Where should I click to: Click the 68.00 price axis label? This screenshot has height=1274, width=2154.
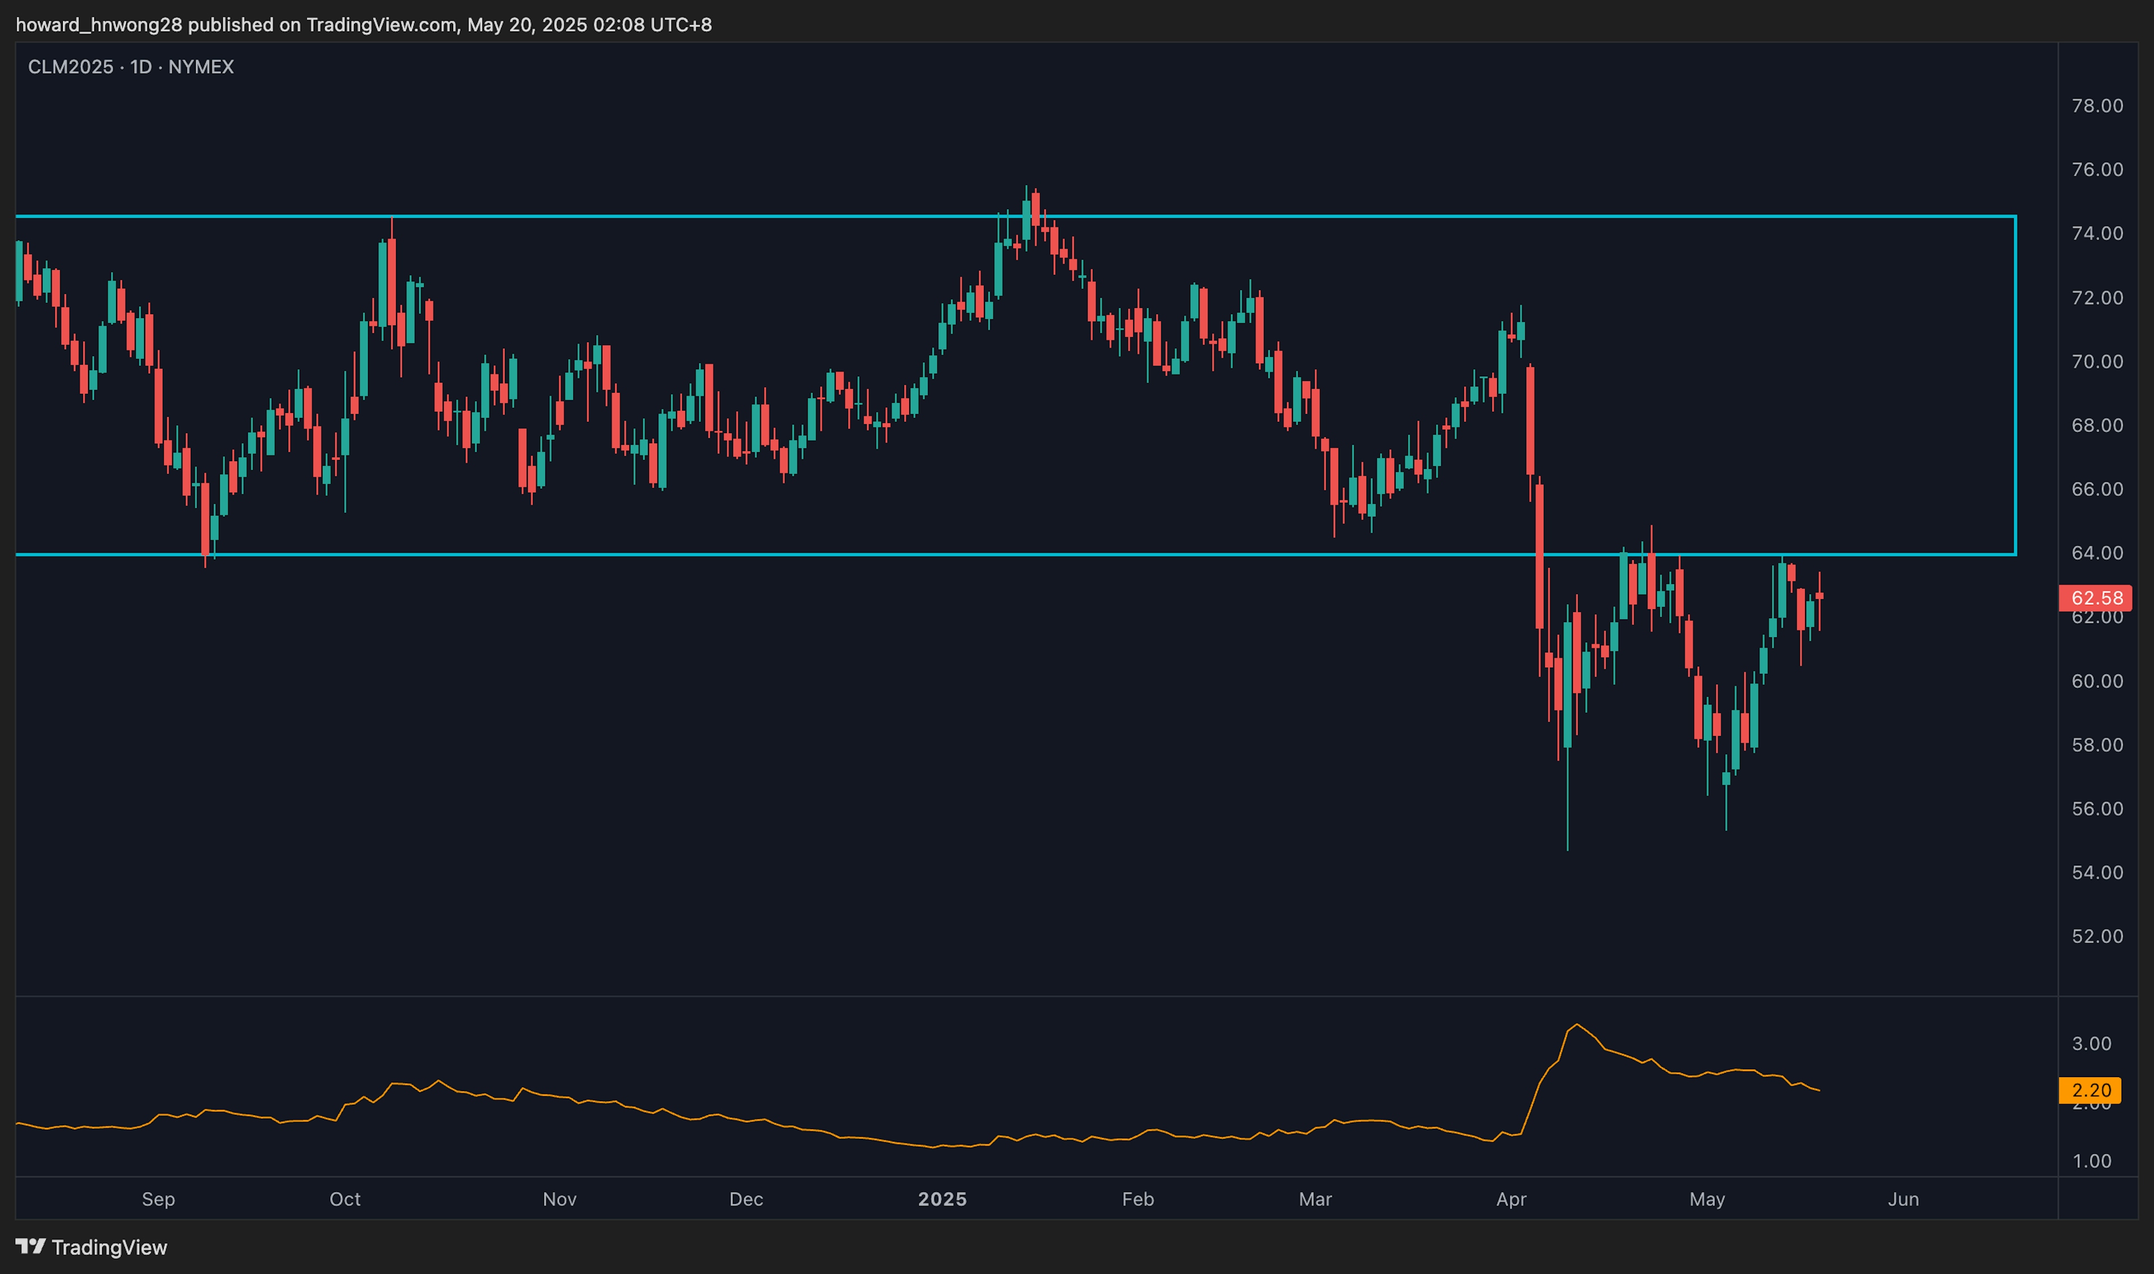click(x=2096, y=426)
